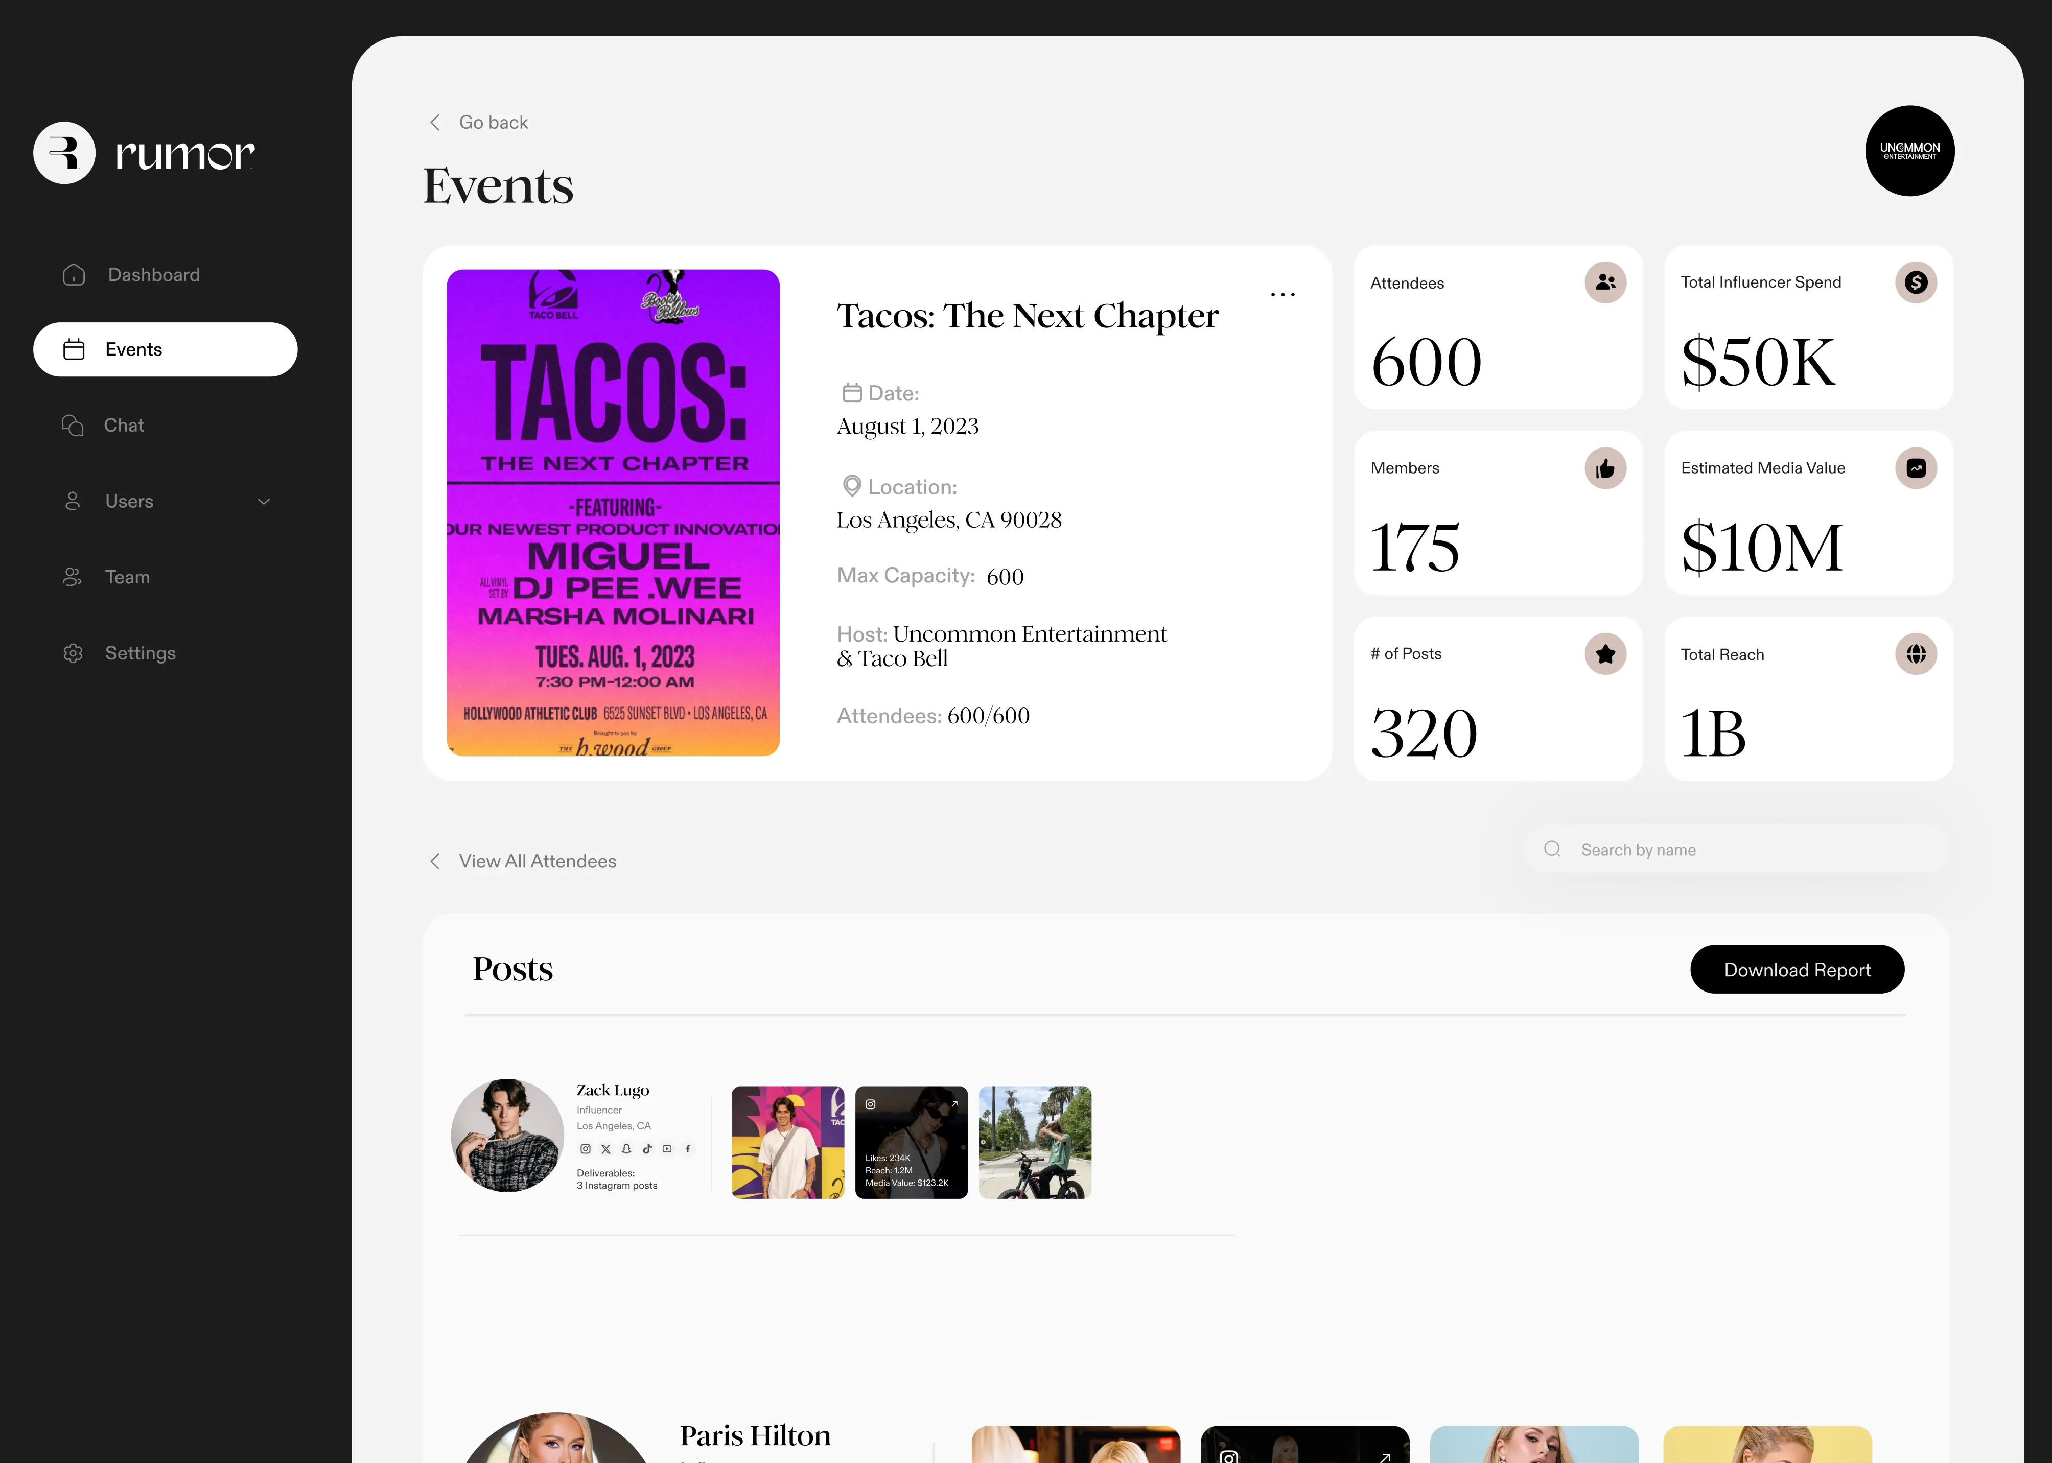The height and width of the screenshot is (1463, 2052).
Task: Click the 'Tacos: The Next Chapter' title
Action: [1028, 316]
